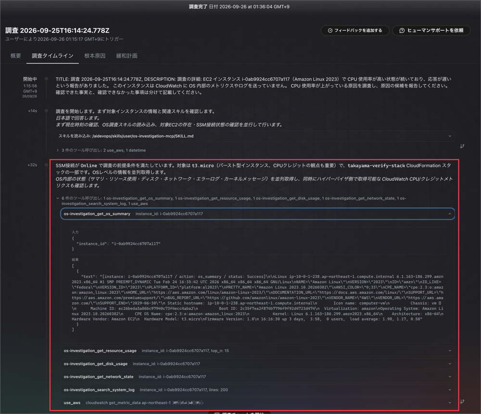This screenshot has width=481, height=414.
Task: Expand the os-investigation_get_resource_usage row chevron
Action: [x=450, y=351]
